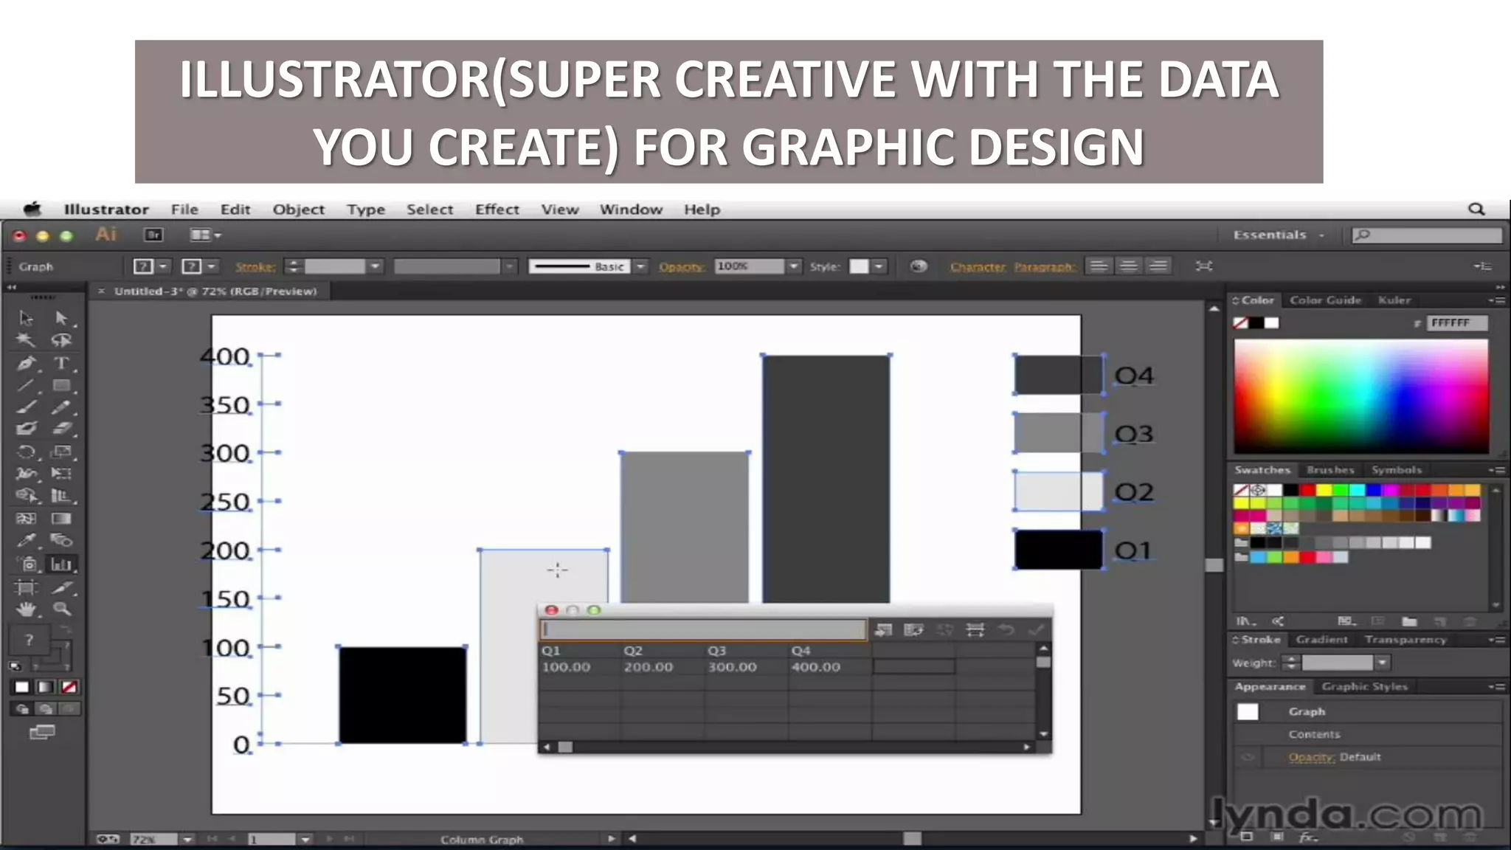Select the Eyedropper tool
Image resolution: width=1511 pixels, height=850 pixels.
27,540
